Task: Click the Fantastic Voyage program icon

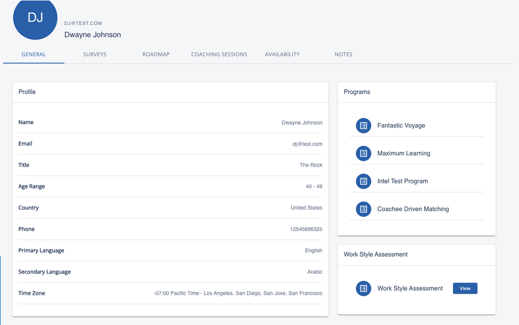Action: pyautogui.click(x=363, y=126)
